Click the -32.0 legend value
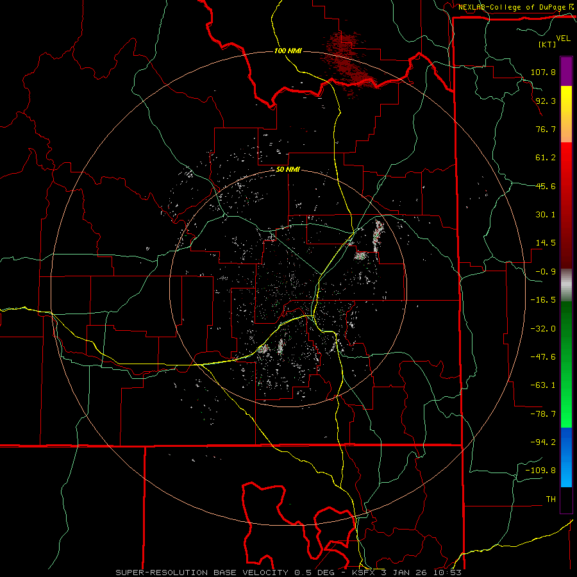This screenshot has height=577, width=577. [x=543, y=329]
